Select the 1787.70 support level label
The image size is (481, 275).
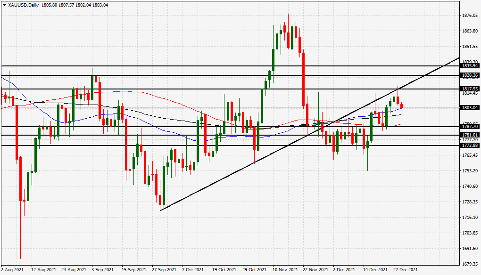470,127
